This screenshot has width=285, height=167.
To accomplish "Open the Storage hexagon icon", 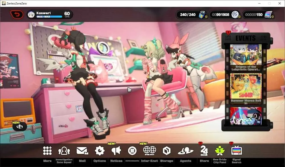I will click(166, 151).
